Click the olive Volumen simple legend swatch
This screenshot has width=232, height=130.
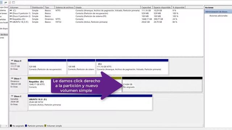point(45,126)
